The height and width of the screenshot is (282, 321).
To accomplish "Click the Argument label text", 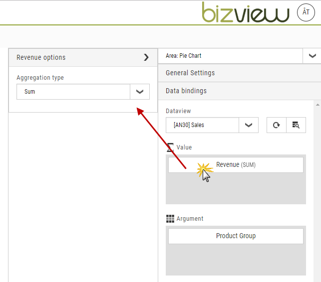I will click(x=190, y=219).
